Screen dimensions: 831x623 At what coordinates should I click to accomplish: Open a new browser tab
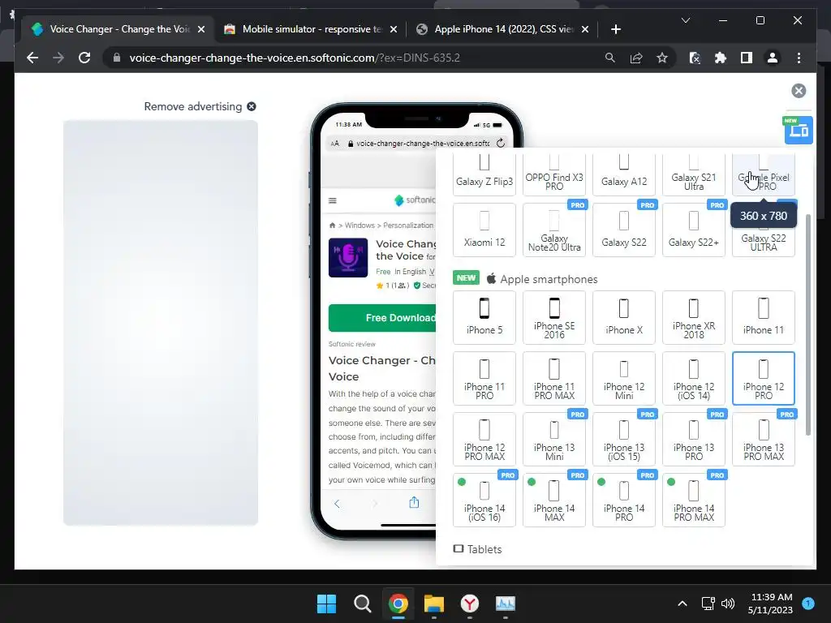[615, 29]
